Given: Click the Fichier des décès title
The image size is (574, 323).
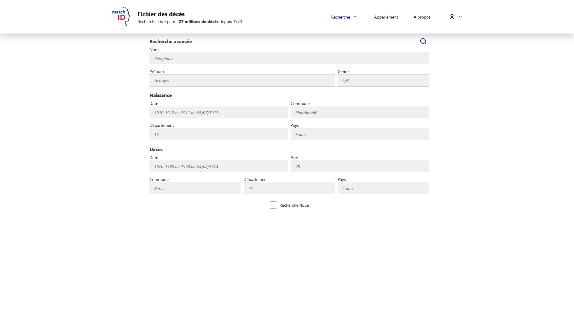Looking at the screenshot, I should (161, 14).
